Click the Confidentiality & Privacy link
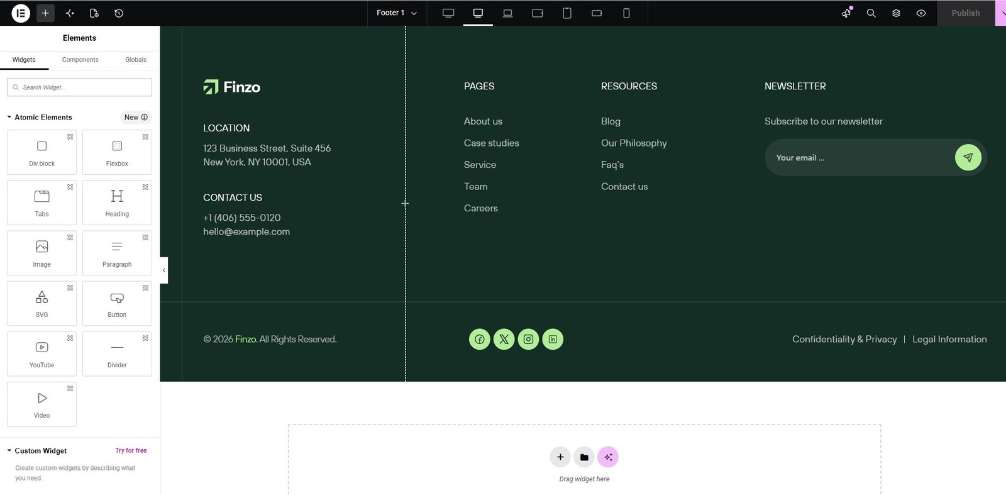Screen dimensions: 1006x495 [844, 340]
